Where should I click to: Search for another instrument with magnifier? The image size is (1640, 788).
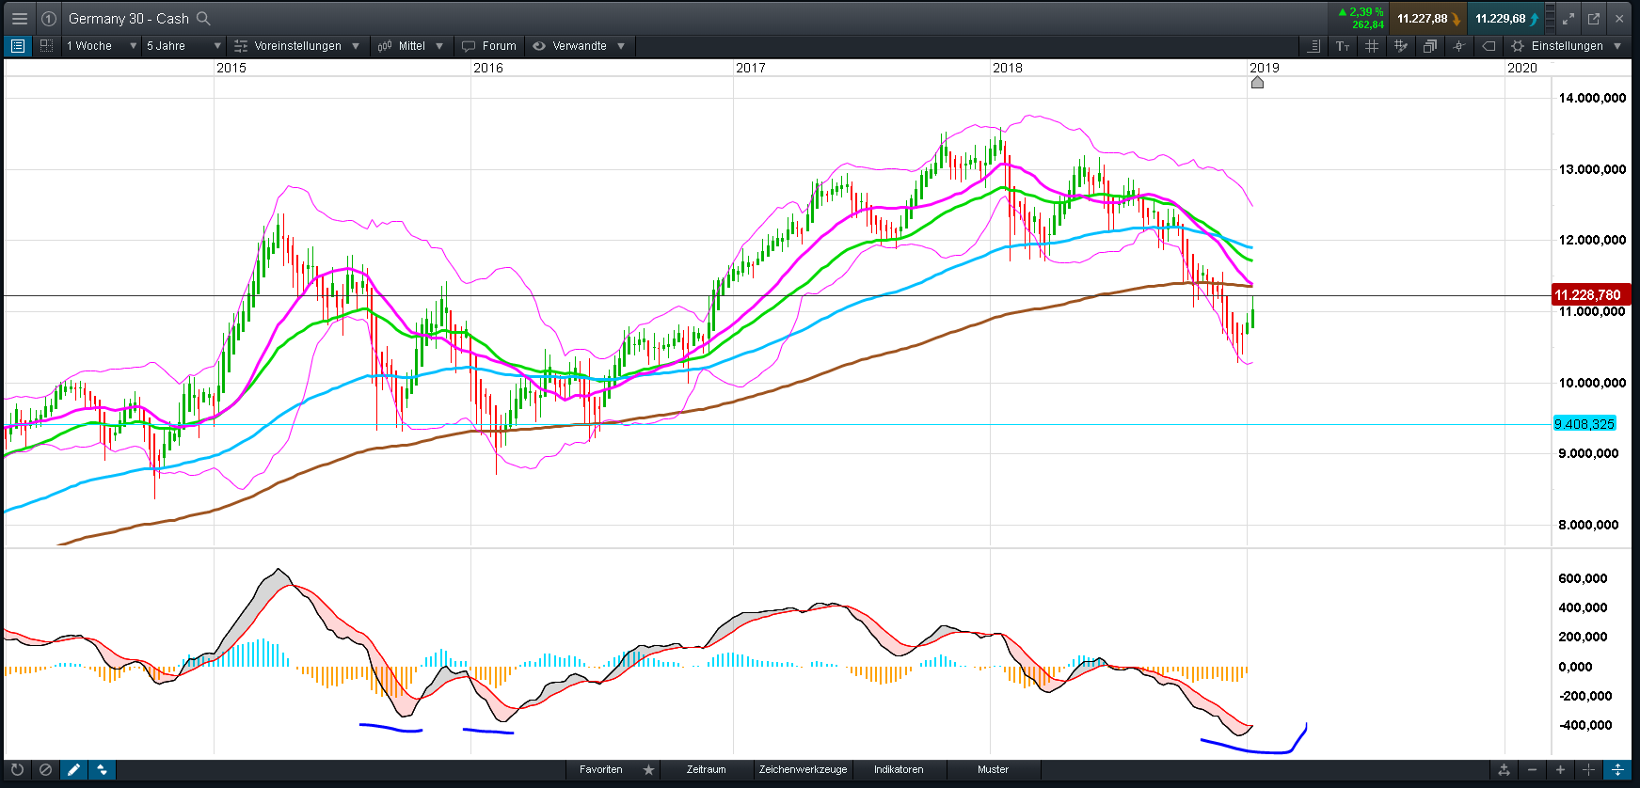tap(203, 19)
